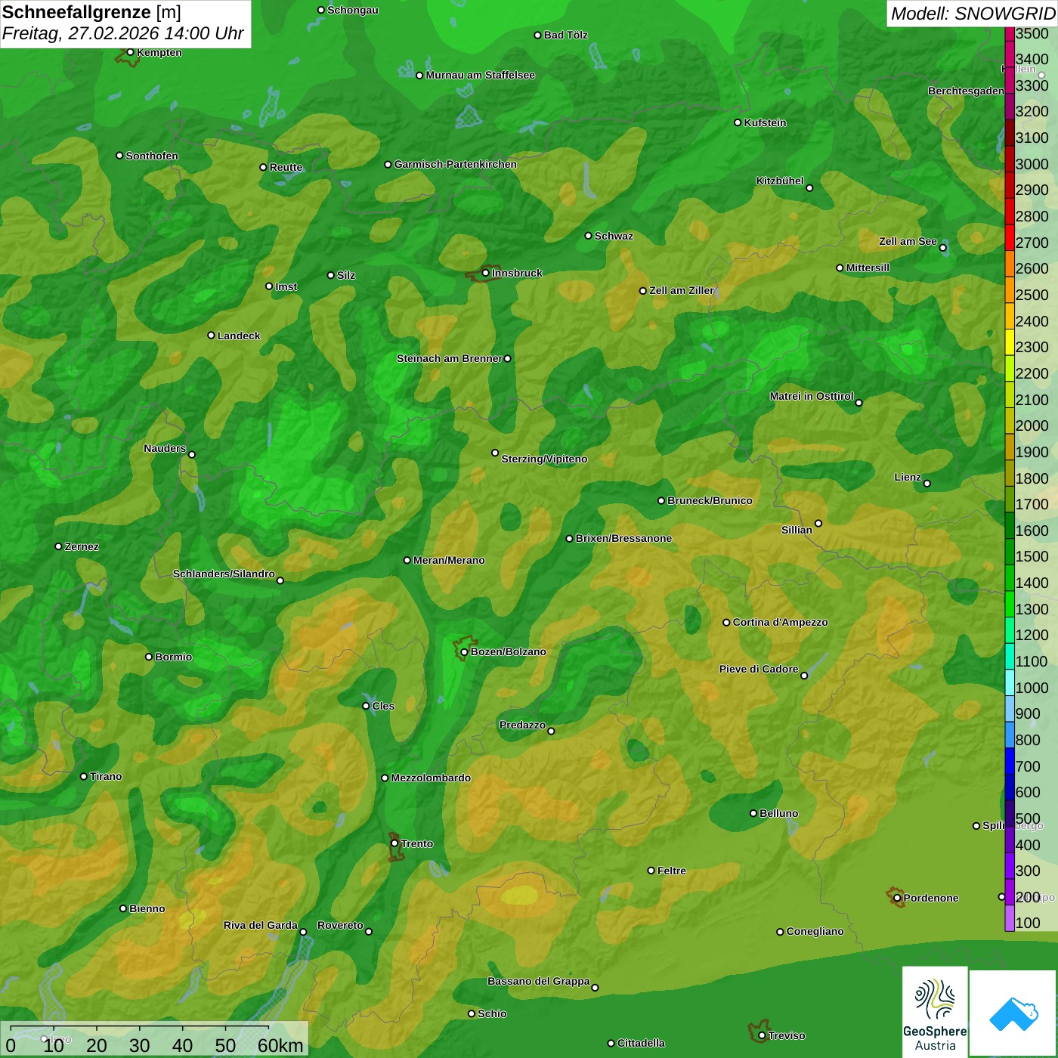Image resolution: width=1058 pixels, height=1058 pixels.
Task: Click the Conegliano label
Action: (815, 931)
